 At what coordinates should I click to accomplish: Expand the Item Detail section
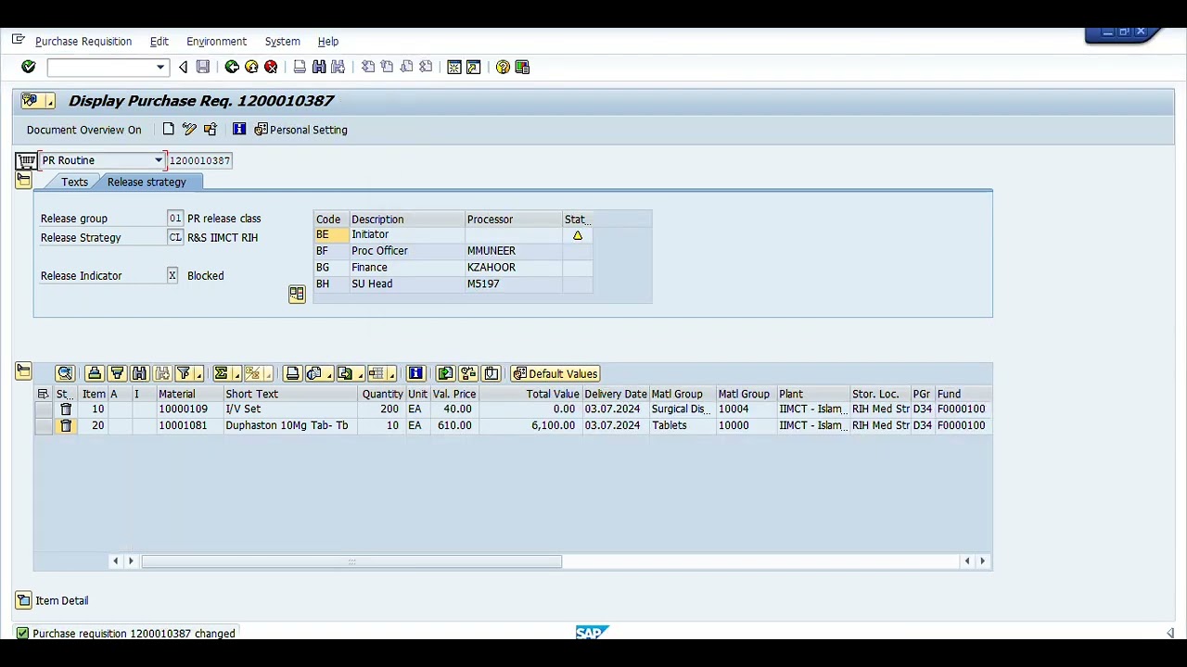[23, 600]
